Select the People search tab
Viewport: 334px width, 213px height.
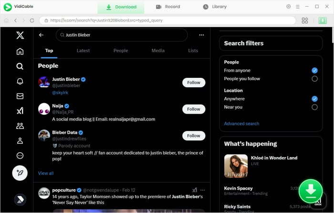coord(121,51)
